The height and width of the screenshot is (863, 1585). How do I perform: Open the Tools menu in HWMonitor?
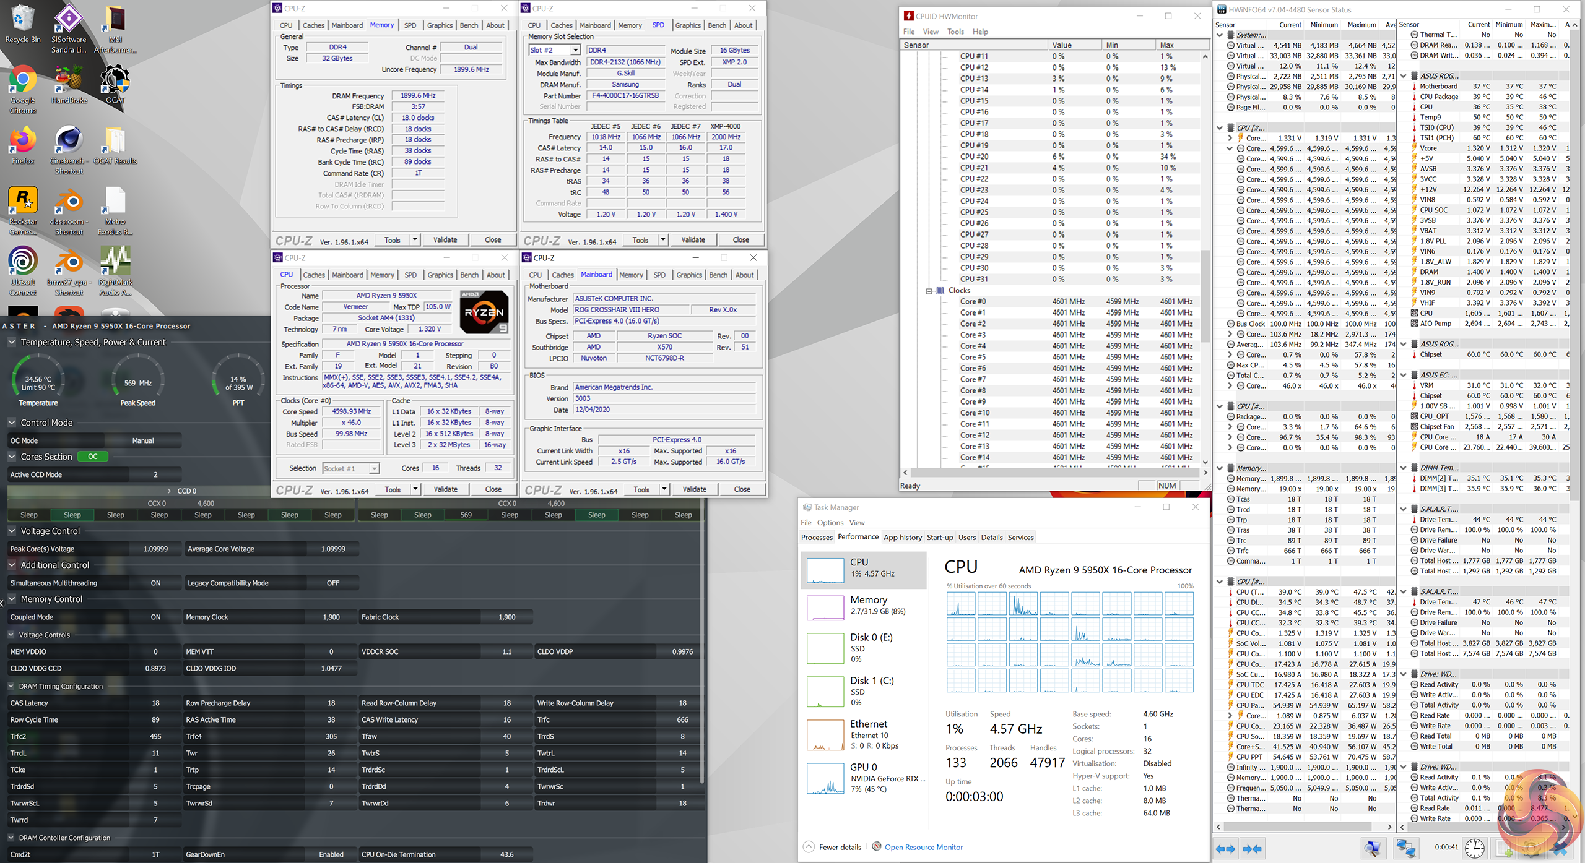[955, 32]
